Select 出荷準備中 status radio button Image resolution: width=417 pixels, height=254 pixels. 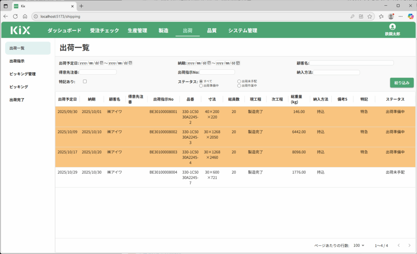click(x=201, y=86)
